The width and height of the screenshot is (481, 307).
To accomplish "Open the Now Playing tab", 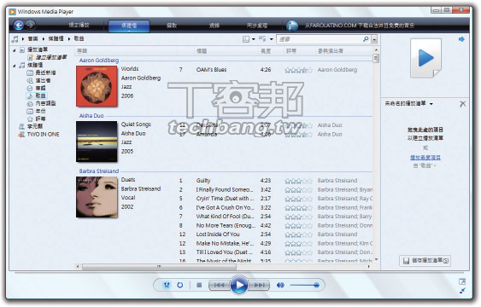I will pos(79,25).
